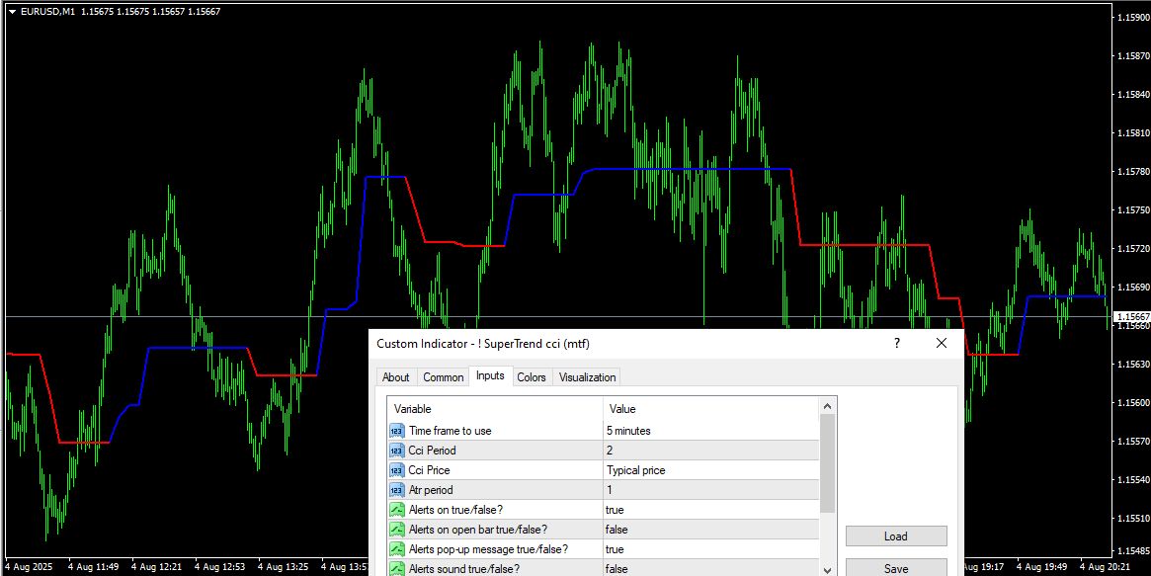
Task: Go to the Colors tab
Action: [x=532, y=377]
